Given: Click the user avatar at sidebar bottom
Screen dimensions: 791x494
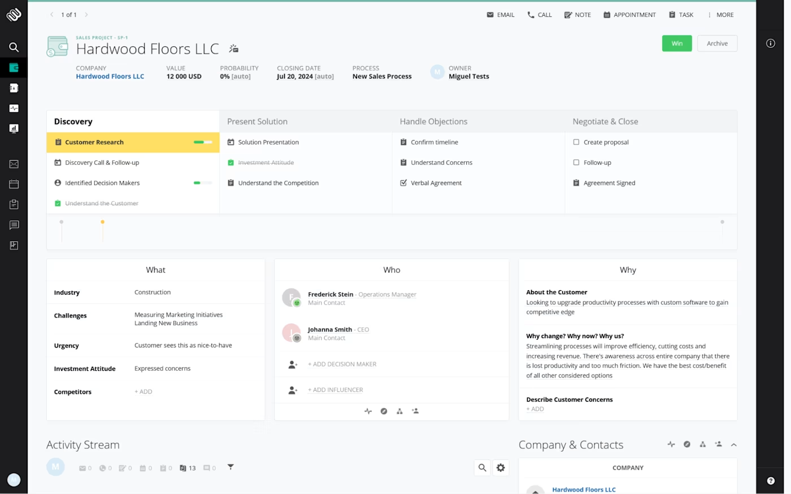Looking at the screenshot, I should coord(14,480).
